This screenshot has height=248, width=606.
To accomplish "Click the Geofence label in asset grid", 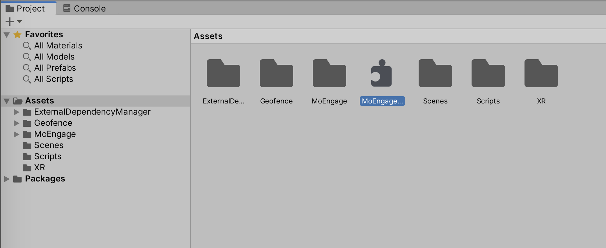I will pyautogui.click(x=277, y=101).
